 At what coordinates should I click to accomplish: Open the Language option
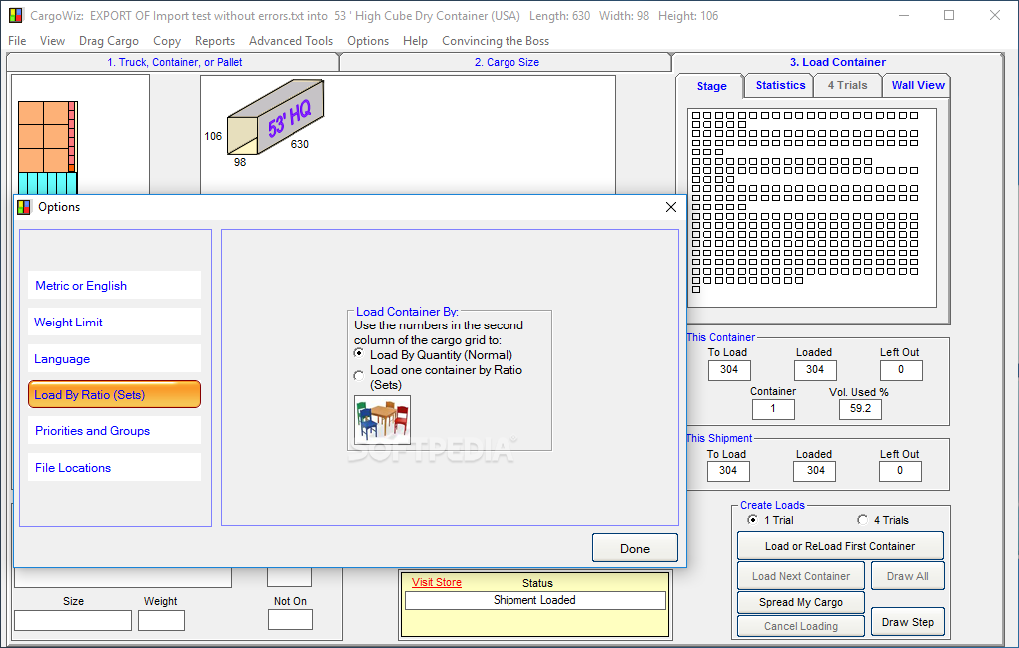click(x=114, y=359)
